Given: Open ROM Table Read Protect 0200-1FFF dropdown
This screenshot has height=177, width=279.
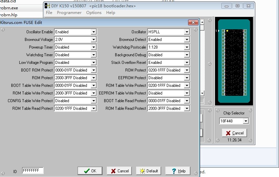Looking at the screenshot, I should [94, 108].
